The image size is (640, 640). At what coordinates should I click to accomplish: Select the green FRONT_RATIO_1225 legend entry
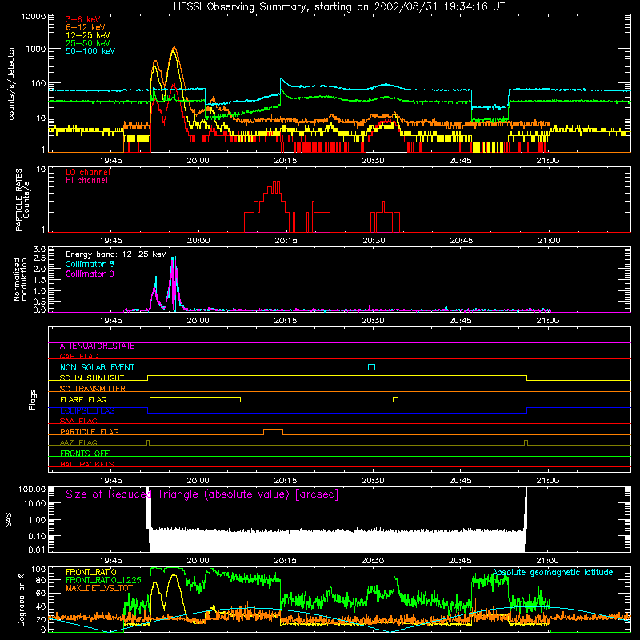[103, 580]
